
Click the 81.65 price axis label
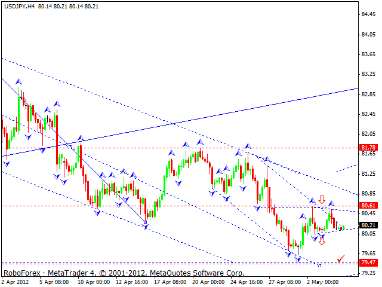368,154
